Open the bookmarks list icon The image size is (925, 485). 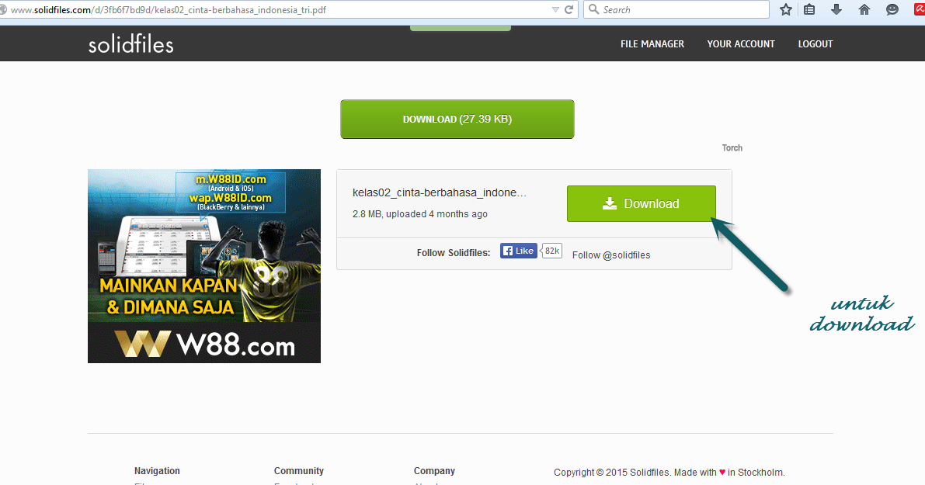pos(809,9)
